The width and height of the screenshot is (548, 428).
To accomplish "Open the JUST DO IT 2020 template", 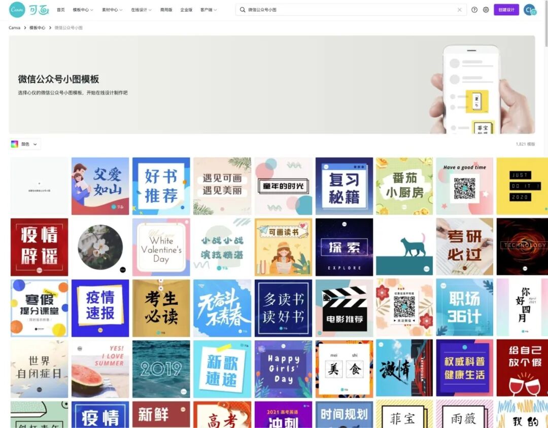I will 522,186.
